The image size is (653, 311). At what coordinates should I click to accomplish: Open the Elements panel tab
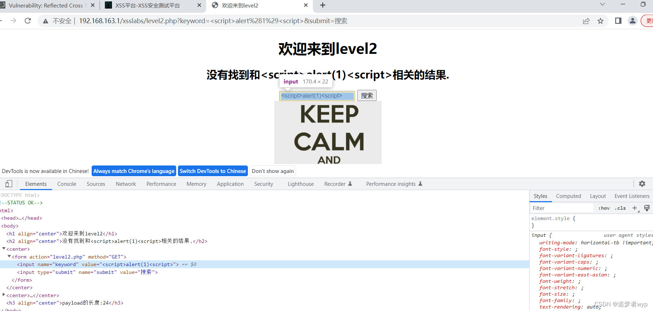coord(36,184)
